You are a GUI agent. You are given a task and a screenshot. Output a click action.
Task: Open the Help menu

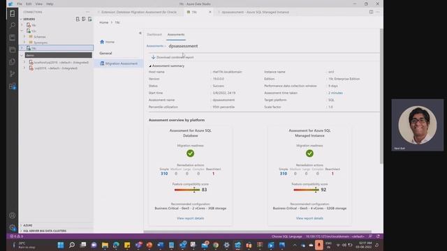50,4
